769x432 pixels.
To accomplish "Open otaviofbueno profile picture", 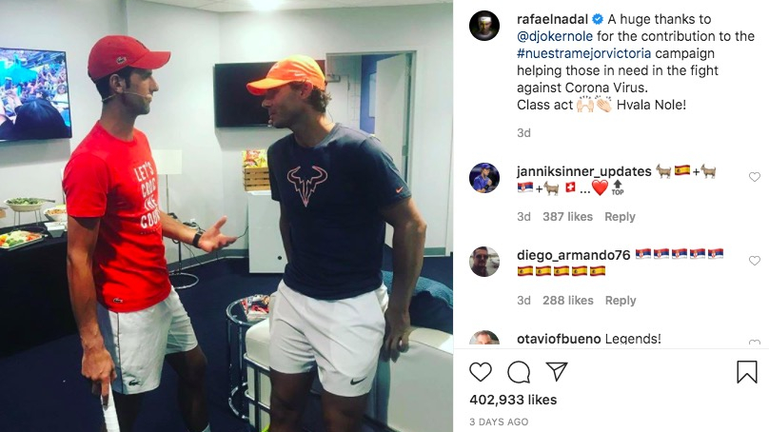I will pos(484,338).
